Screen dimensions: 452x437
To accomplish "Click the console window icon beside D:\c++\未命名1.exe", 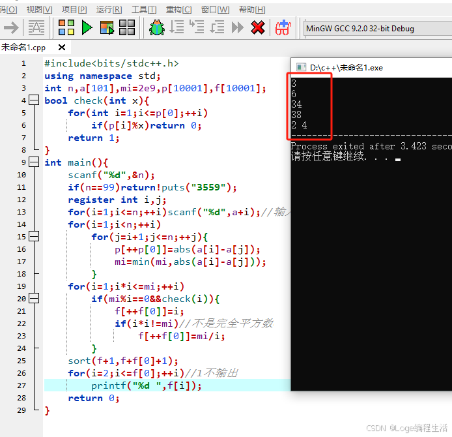I will click(301, 68).
